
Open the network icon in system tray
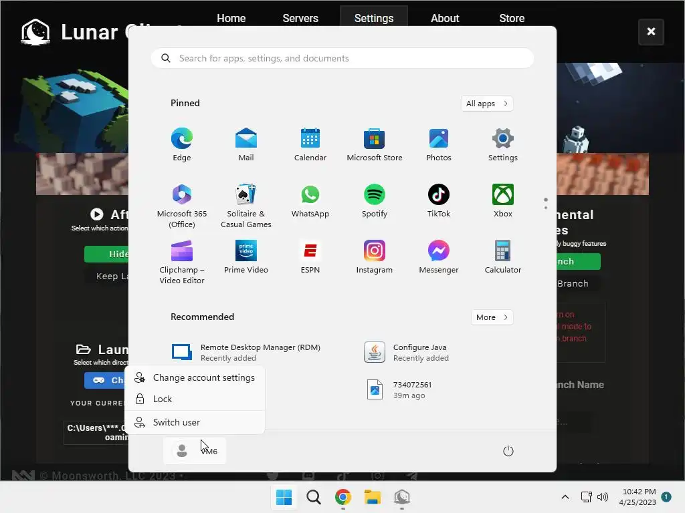click(x=586, y=497)
